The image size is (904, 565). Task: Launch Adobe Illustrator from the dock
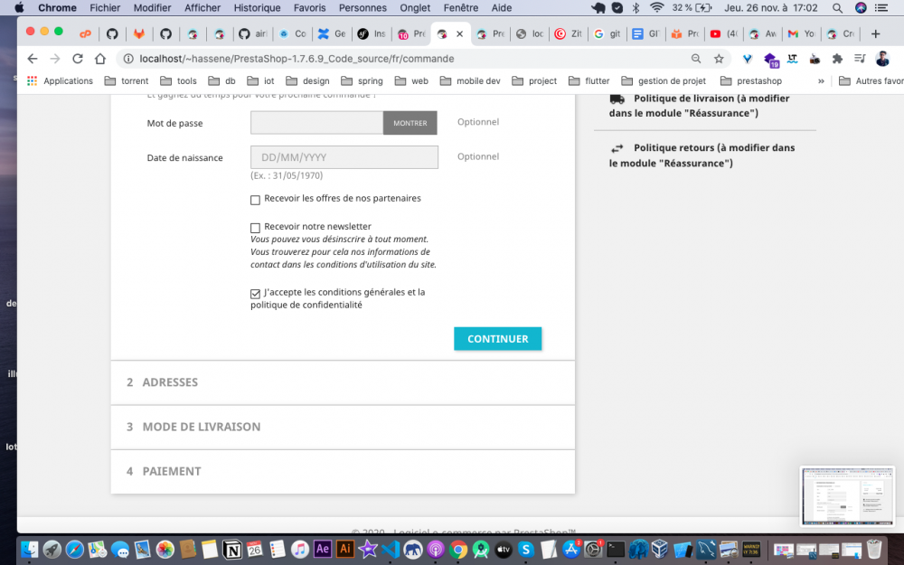point(344,549)
